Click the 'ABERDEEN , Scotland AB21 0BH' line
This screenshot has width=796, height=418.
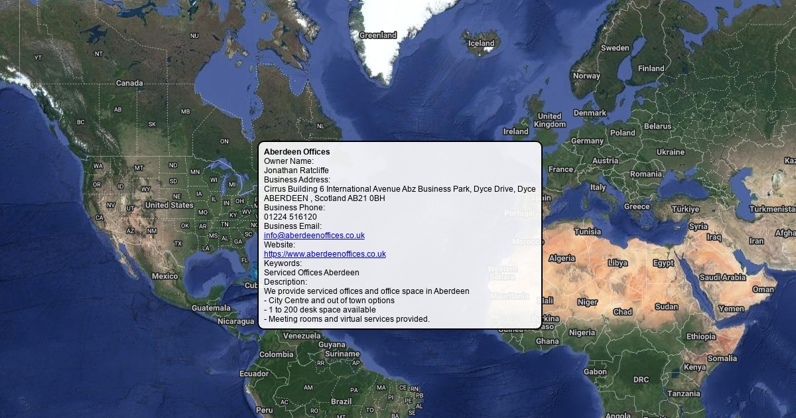pos(324,198)
